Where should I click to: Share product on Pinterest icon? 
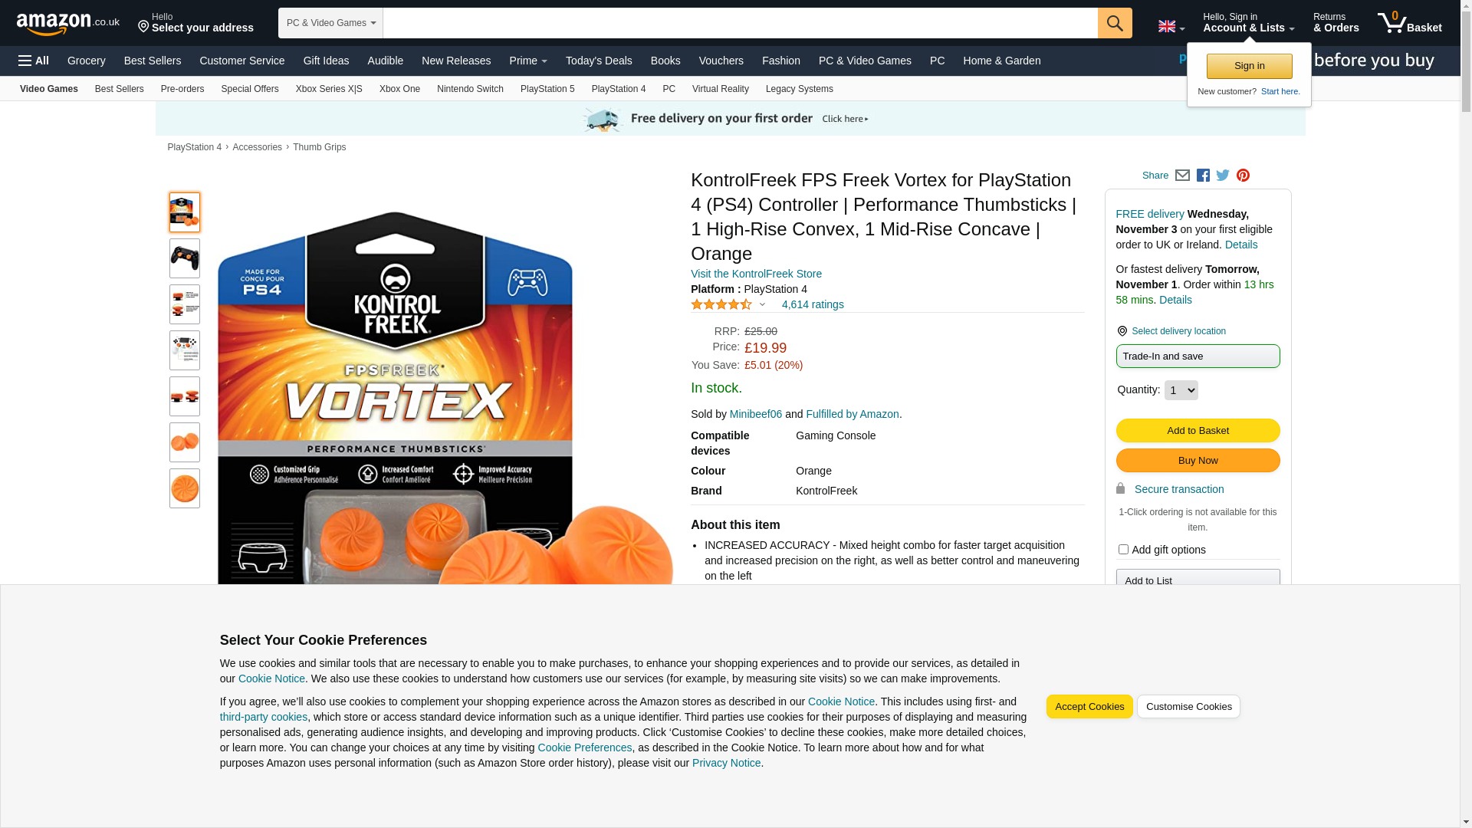[x=1243, y=176]
